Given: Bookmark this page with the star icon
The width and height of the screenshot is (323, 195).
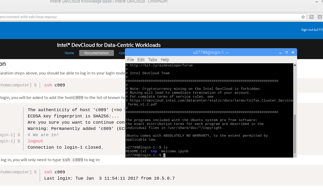Looking at the screenshot, I should (x=303, y=17).
